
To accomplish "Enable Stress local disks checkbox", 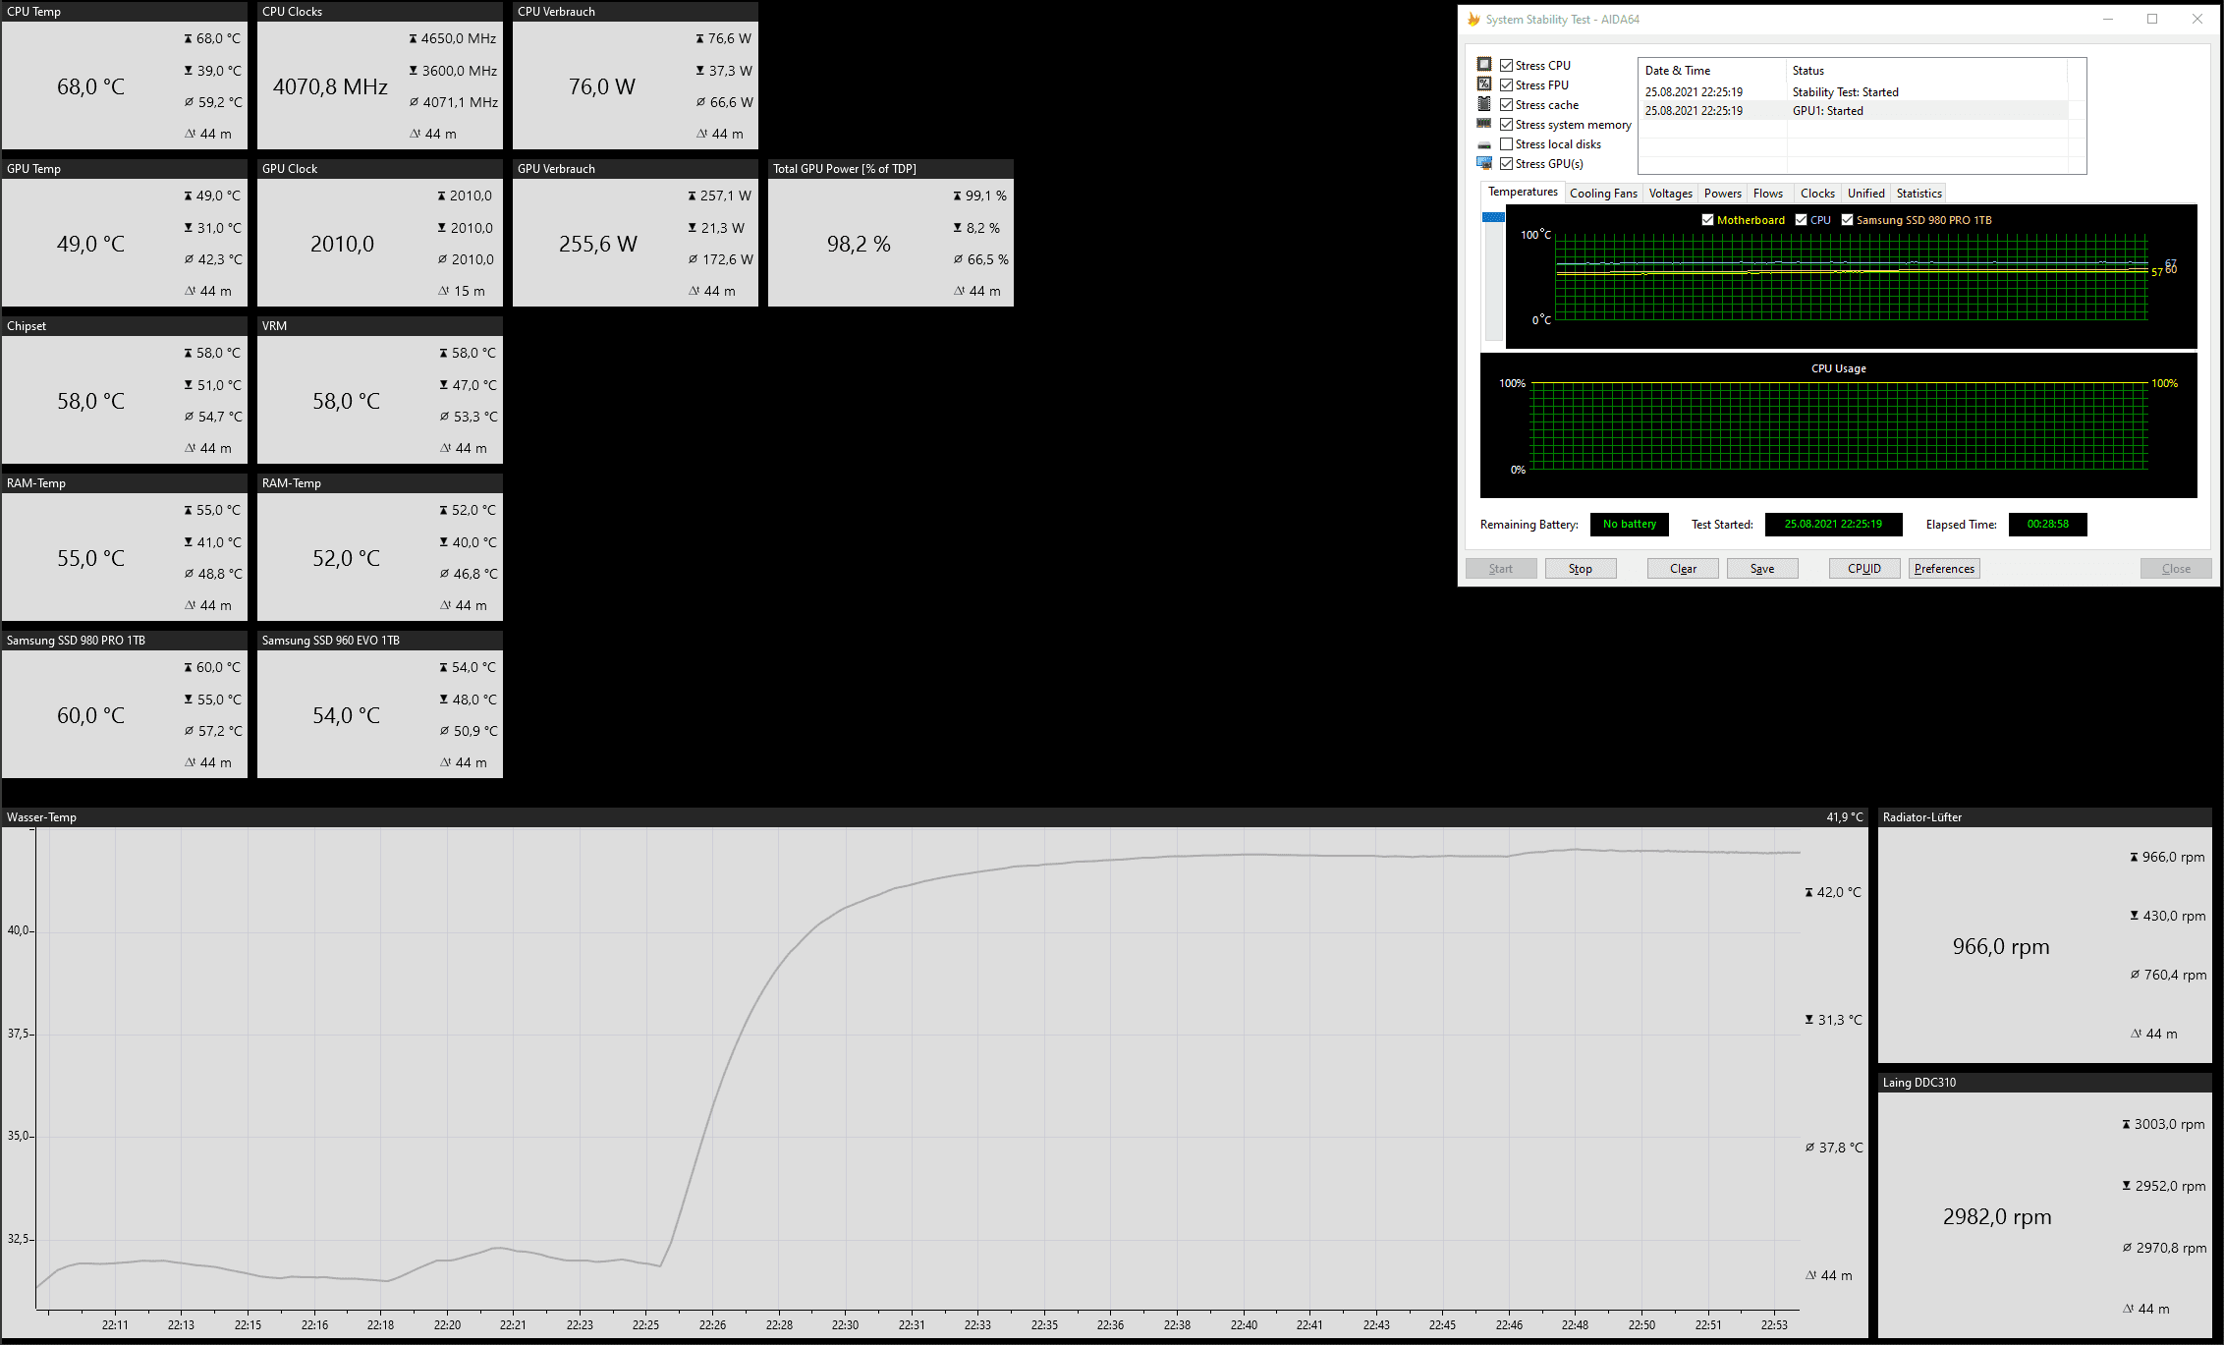I will (x=1507, y=143).
